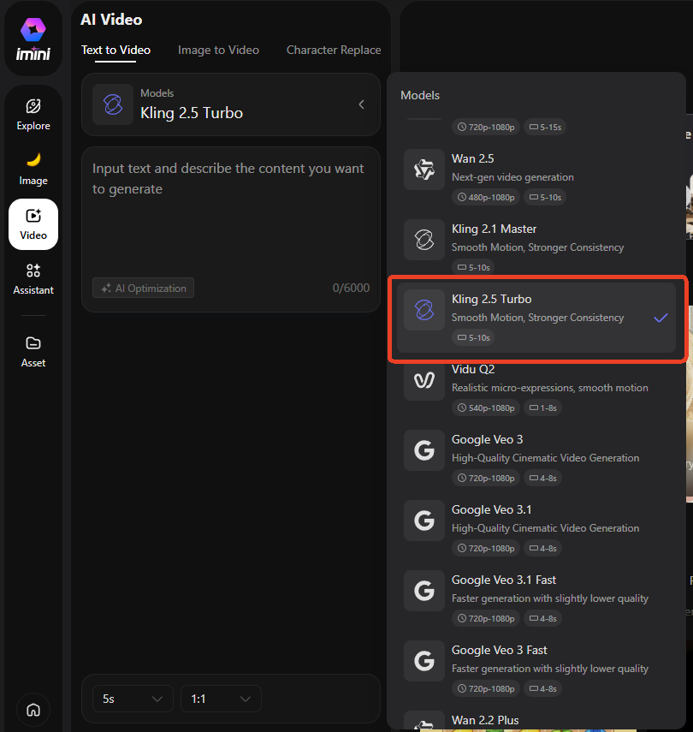Click the checkmark on Kling 2.5 Turbo

pos(660,318)
